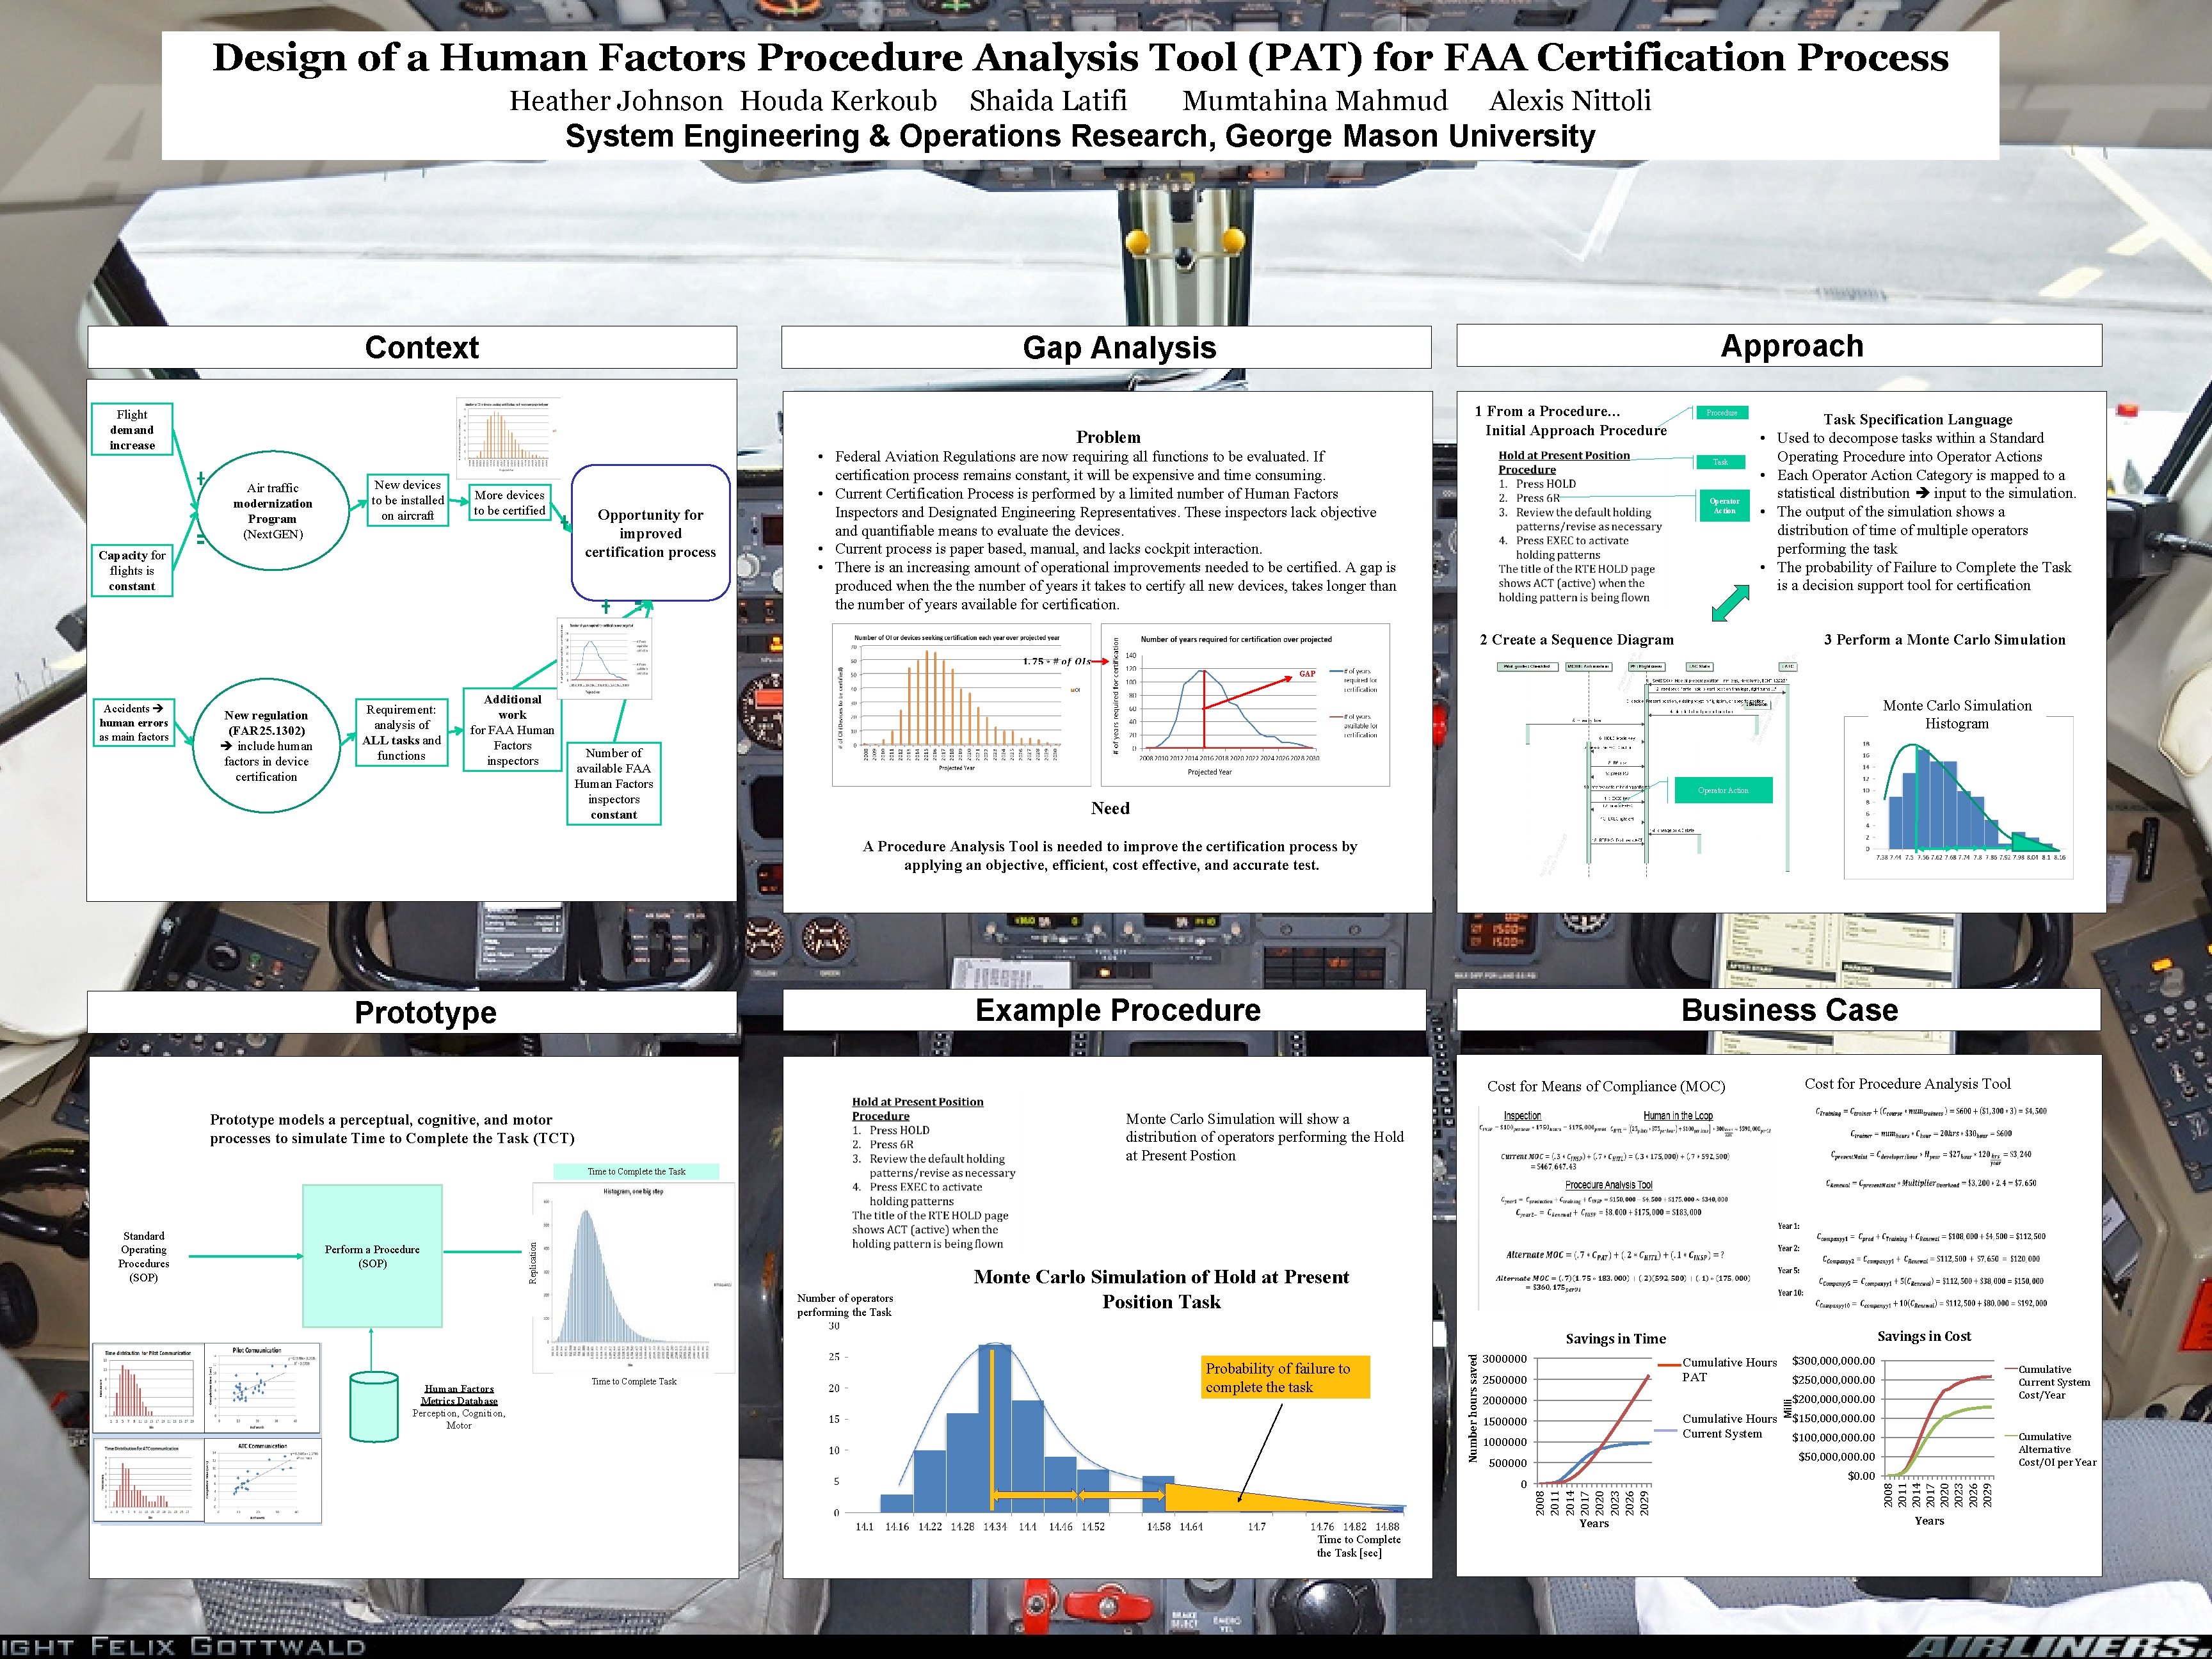The width and height of the screenshot is (2212, 1659).
Task: Click the Time to Complete the Task banner
Action: (x=636, y=1171)
